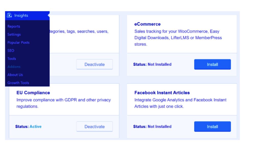The image size is (261, 147).
Task: Install the Facebook Instant Articles addon
Action: (x=212, y=126)
